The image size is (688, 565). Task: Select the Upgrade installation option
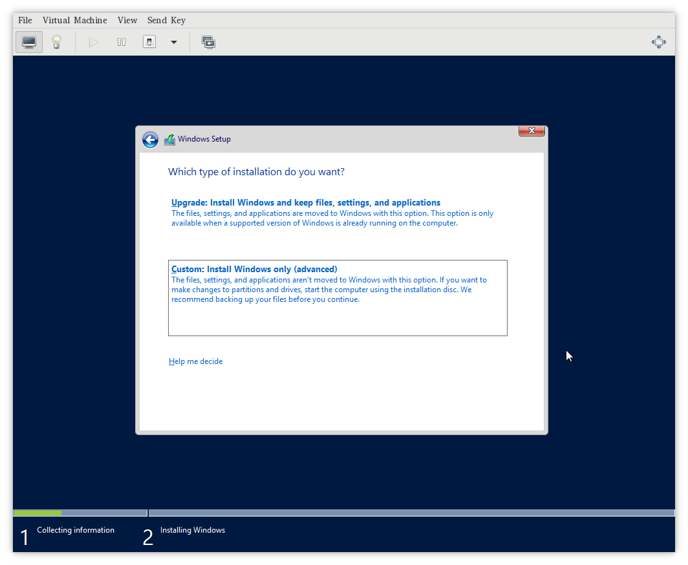tap(305, 202)
